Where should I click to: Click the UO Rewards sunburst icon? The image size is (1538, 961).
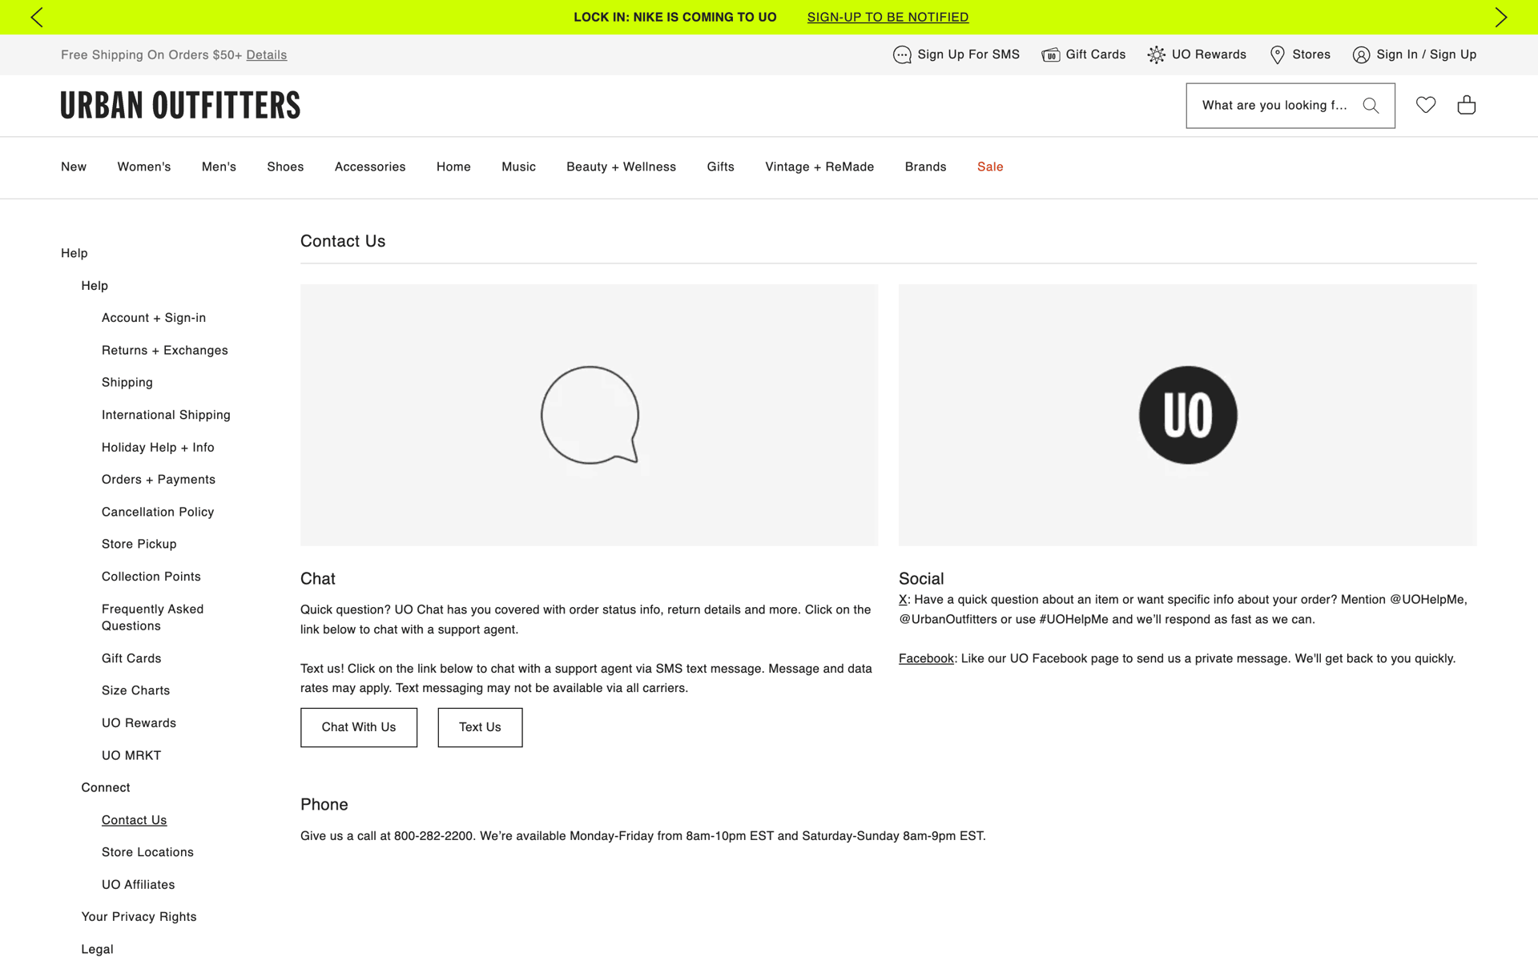coord(1156,54)
